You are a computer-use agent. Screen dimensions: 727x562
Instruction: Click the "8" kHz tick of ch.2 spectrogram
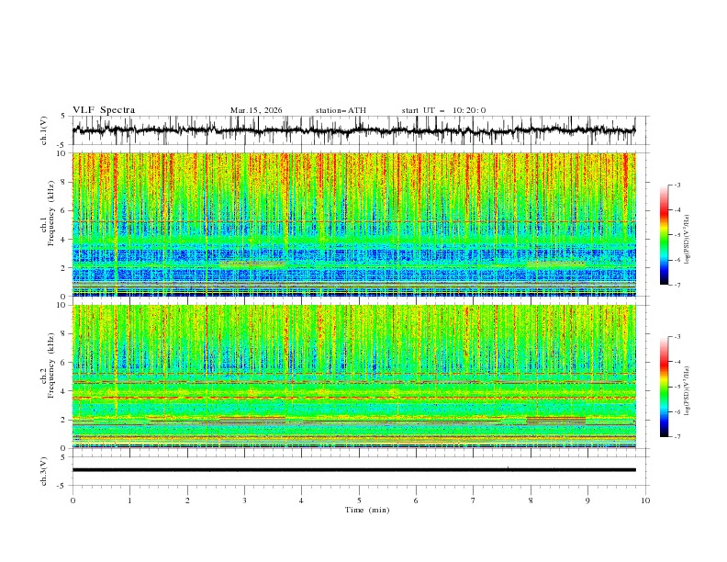point(65,334)
